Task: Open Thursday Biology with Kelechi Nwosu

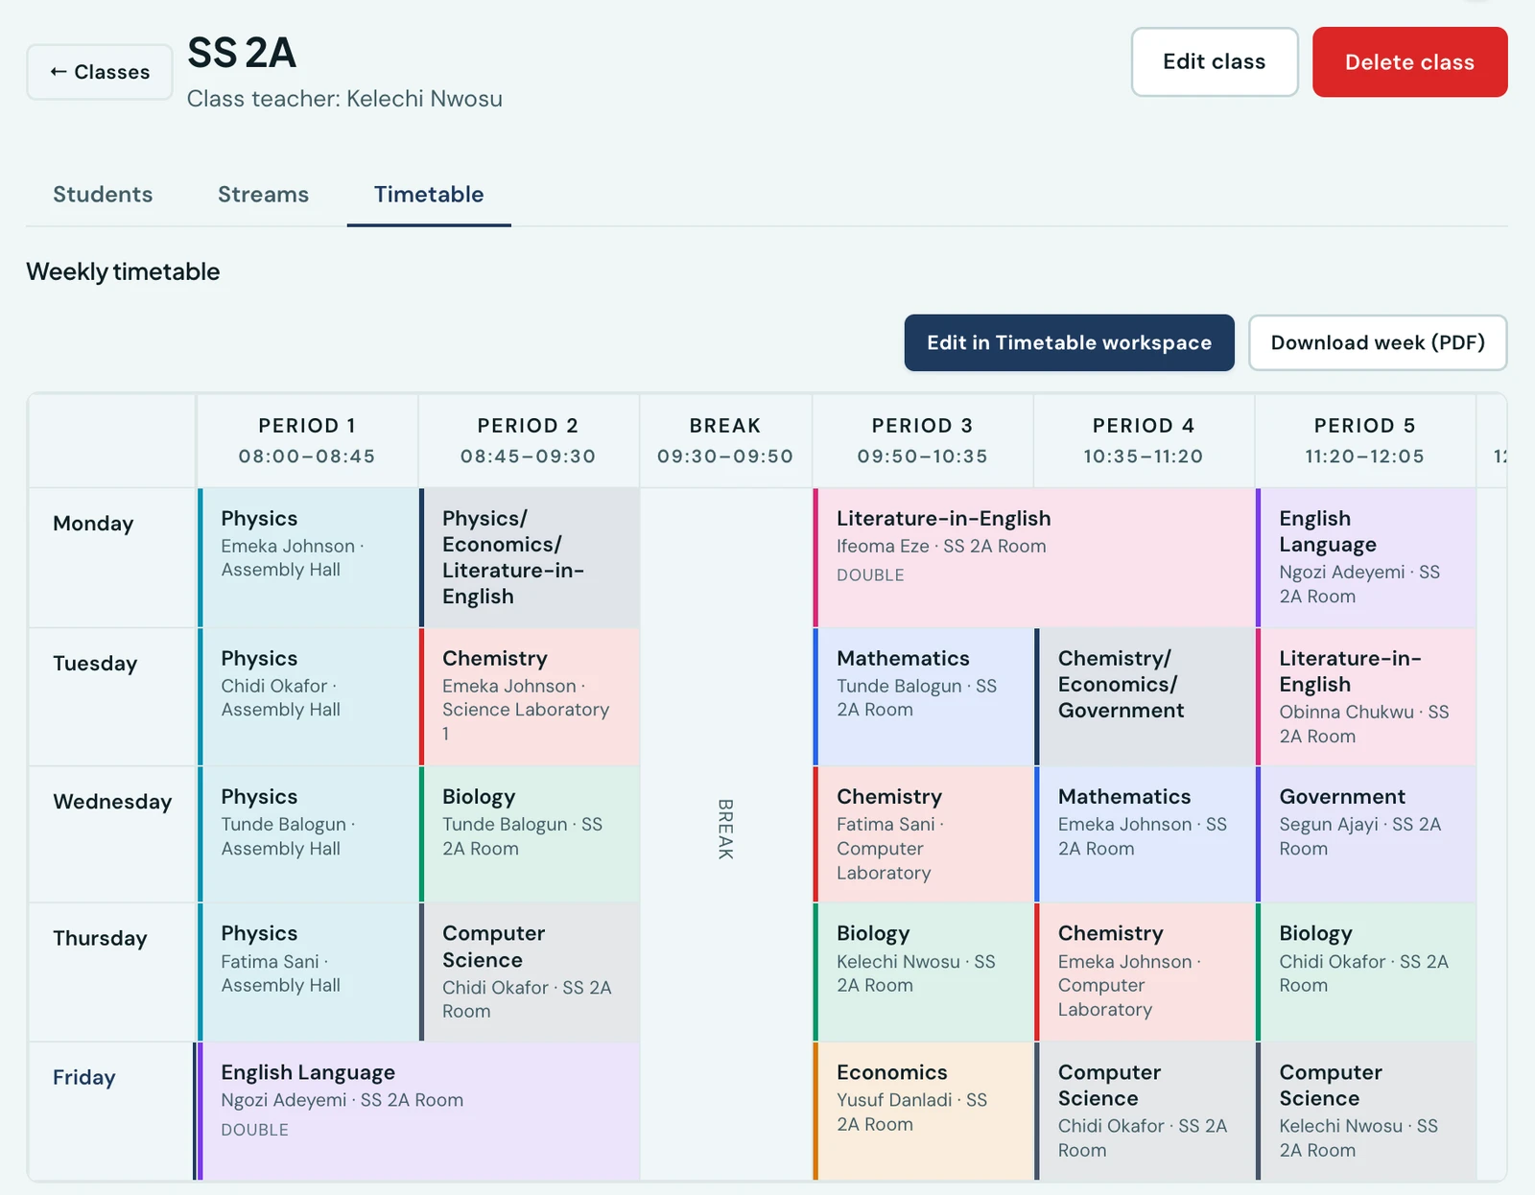Action: click(924, 972)
